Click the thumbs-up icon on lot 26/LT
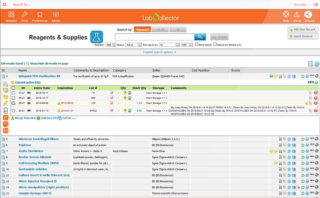The height and width of the screenshot is (198, 320). tap(306, 103)
